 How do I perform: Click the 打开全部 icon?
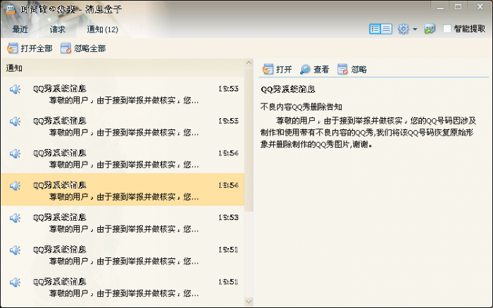[12, 49]
